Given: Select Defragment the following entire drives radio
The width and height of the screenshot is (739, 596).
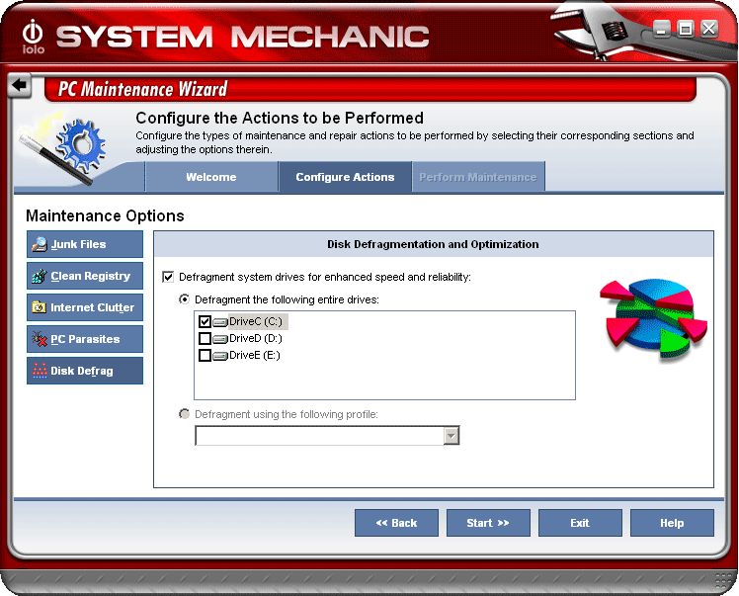Looking at the screenshot, I should pos(185,299).
